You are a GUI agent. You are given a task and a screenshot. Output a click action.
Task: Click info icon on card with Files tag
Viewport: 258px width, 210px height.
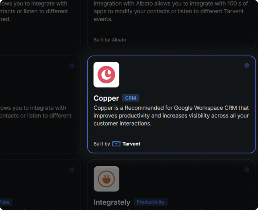pos(72,170)
